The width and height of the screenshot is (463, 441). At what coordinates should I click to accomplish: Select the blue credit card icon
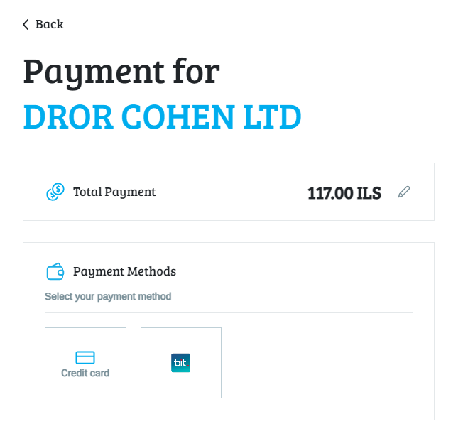(x=85, y=357)
